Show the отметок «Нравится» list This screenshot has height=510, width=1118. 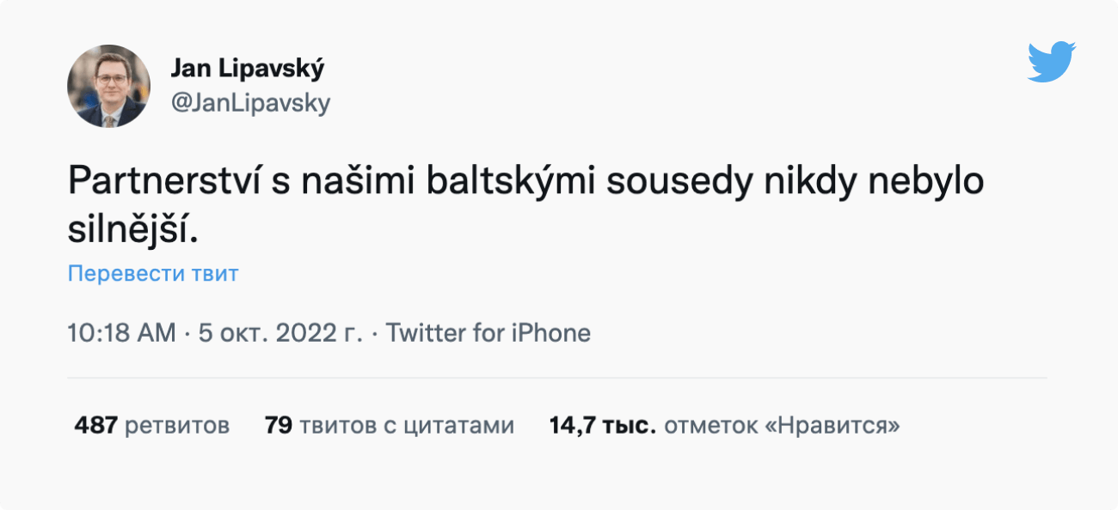point(782,425)
